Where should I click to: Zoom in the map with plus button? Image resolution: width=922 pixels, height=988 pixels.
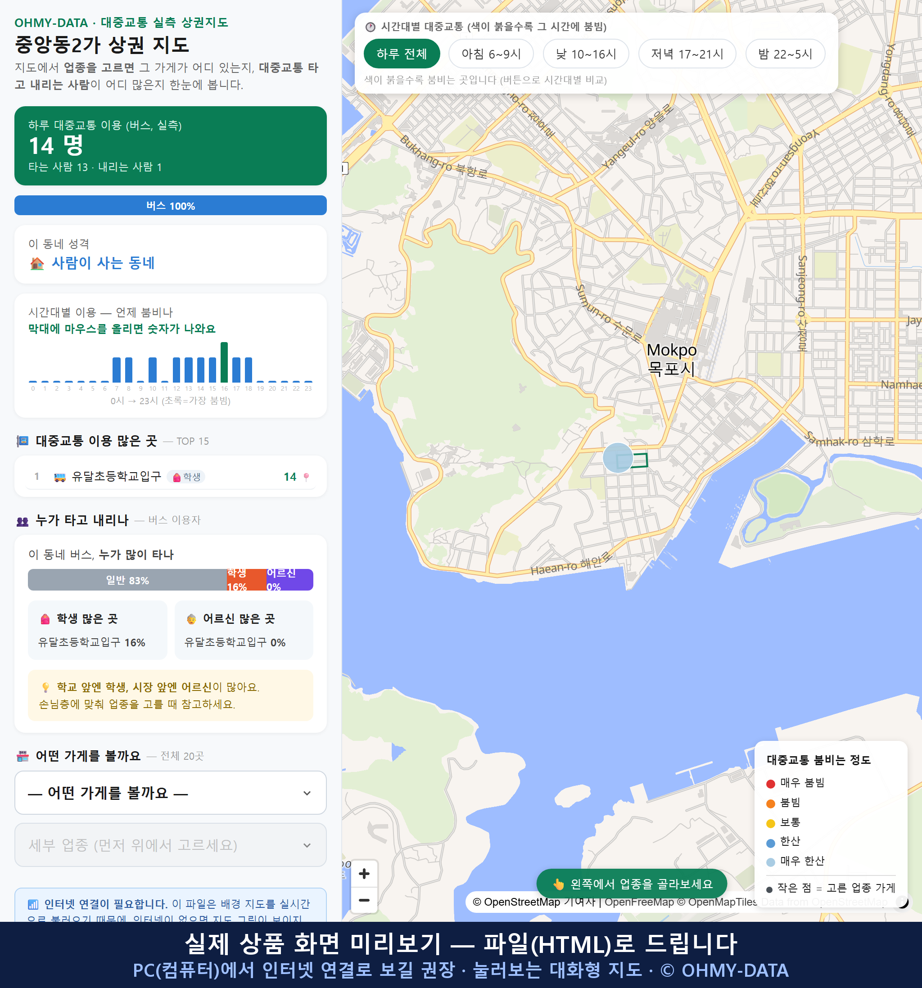[x=364, y=874]
